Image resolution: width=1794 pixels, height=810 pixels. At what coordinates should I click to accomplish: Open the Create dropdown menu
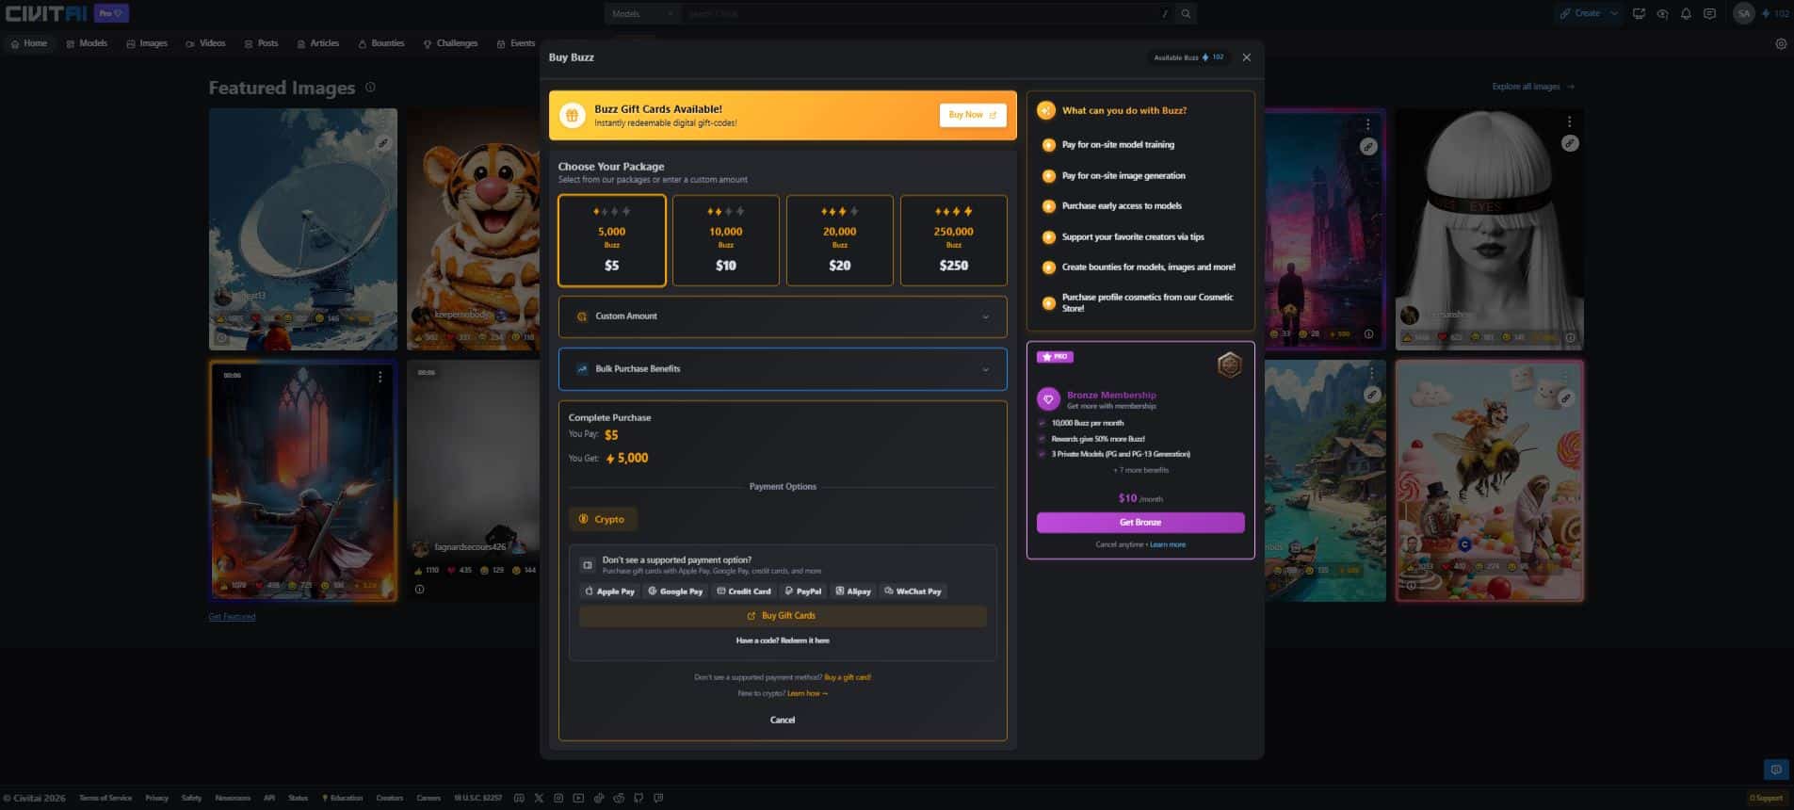pos(1614,14)
